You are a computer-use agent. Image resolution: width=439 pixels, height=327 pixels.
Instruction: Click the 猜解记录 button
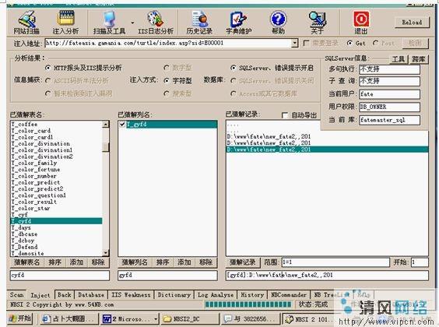243,262
